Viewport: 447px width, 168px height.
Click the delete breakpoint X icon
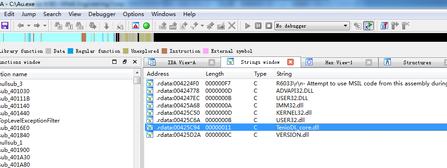tap(406, 26)
